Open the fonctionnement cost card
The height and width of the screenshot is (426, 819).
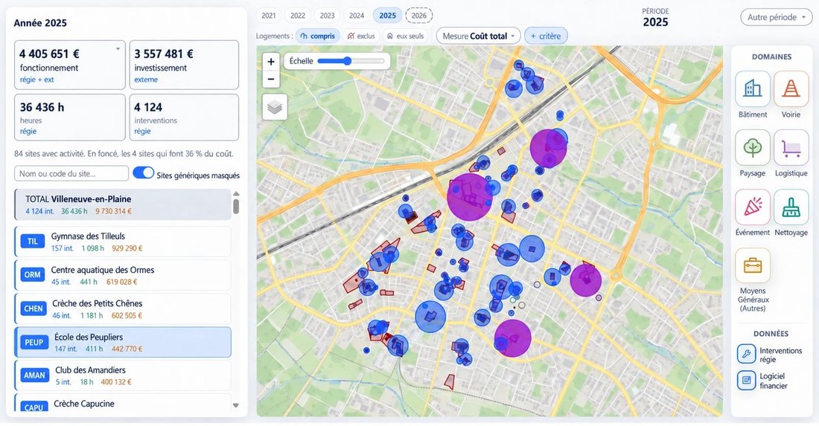point(70,65)
